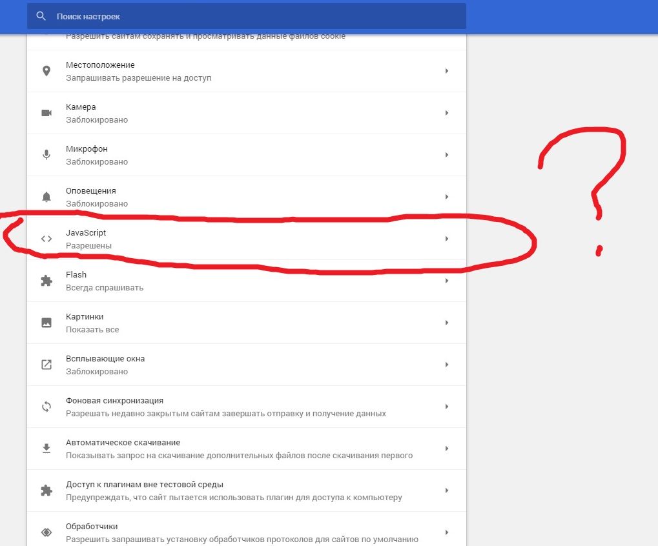Expand Картинки settings via arrow
The height and width of the screenshot is (546, 658).
click(x=446, y=323)
